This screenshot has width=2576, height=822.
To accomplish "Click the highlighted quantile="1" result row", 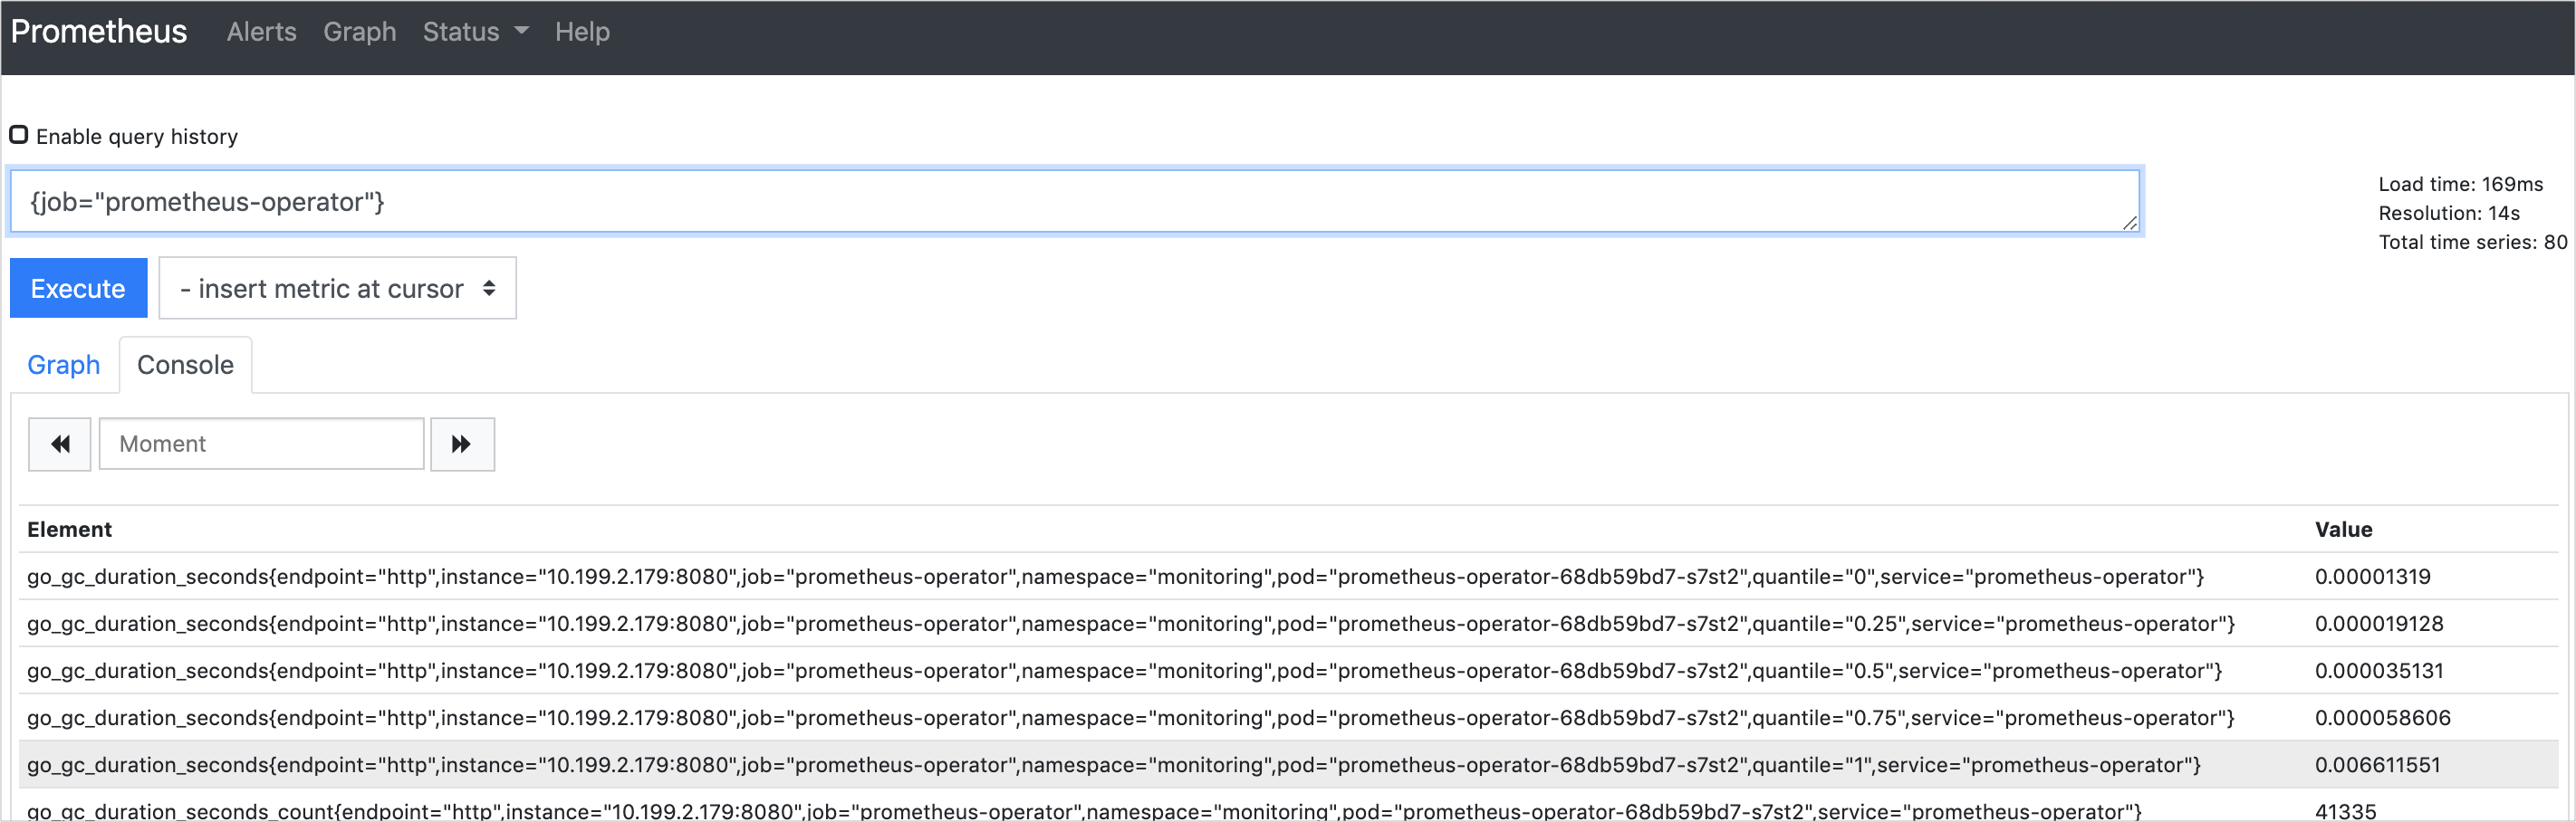I will click(1113, 765).
